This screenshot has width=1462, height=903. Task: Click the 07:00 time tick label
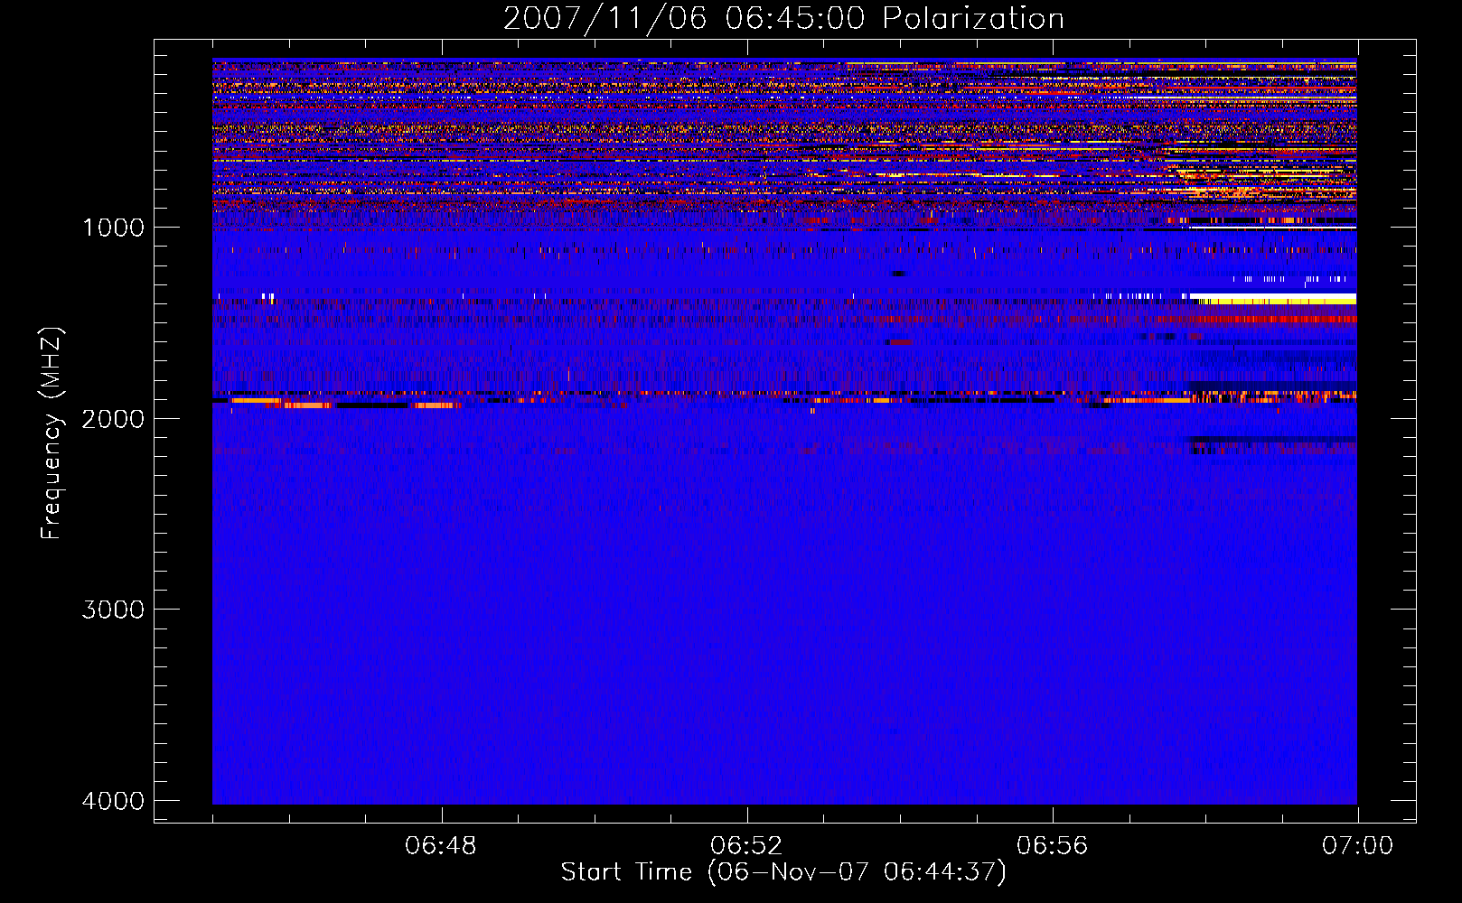pyautogui.click(x=1357, y=846)
